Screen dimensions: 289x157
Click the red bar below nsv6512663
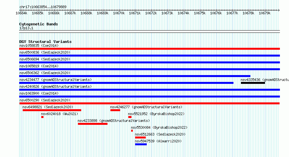(141, 137)
